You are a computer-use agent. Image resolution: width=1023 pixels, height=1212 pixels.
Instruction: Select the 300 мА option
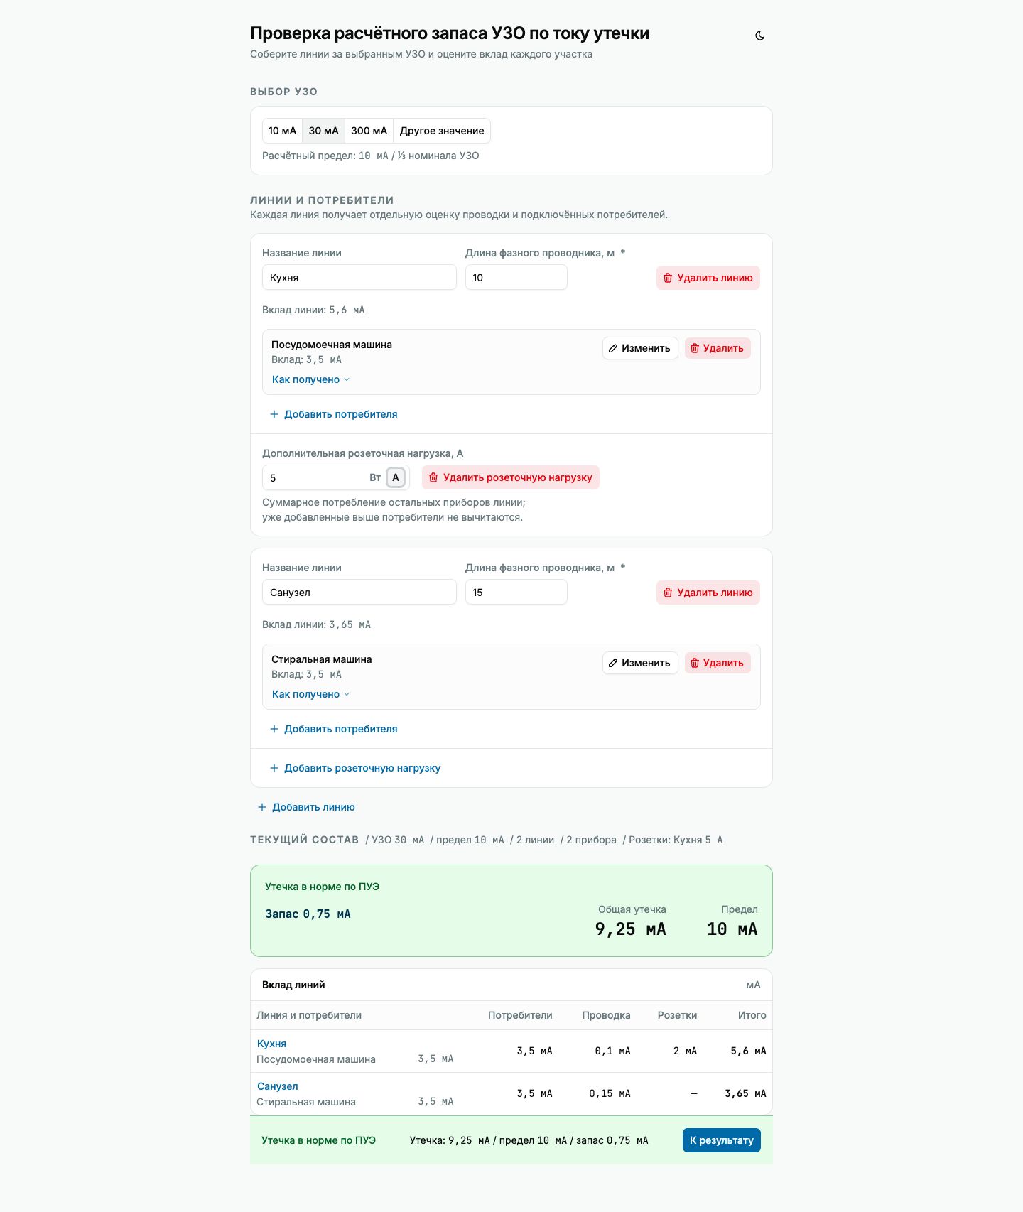[369, 131]
